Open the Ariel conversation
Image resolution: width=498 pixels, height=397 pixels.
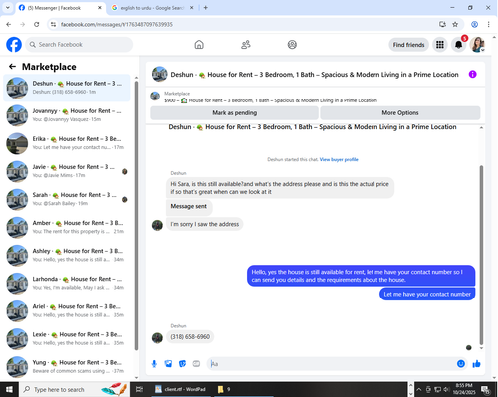(x=67, y=311)
